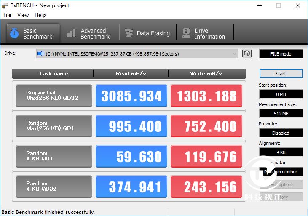The image size is (308, 216).
Task: Click the refresh drive list icon
Action: click(247, 53)
